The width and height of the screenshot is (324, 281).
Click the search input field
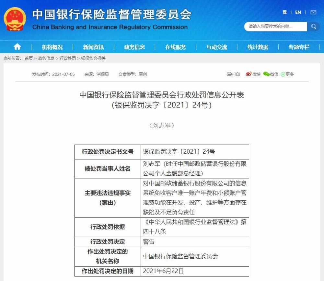(275, 27)
